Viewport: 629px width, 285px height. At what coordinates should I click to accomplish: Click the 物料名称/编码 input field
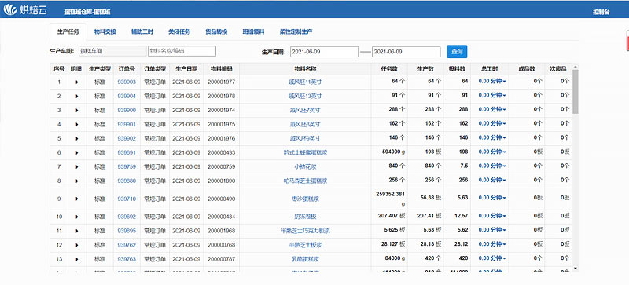pos(182,51)
